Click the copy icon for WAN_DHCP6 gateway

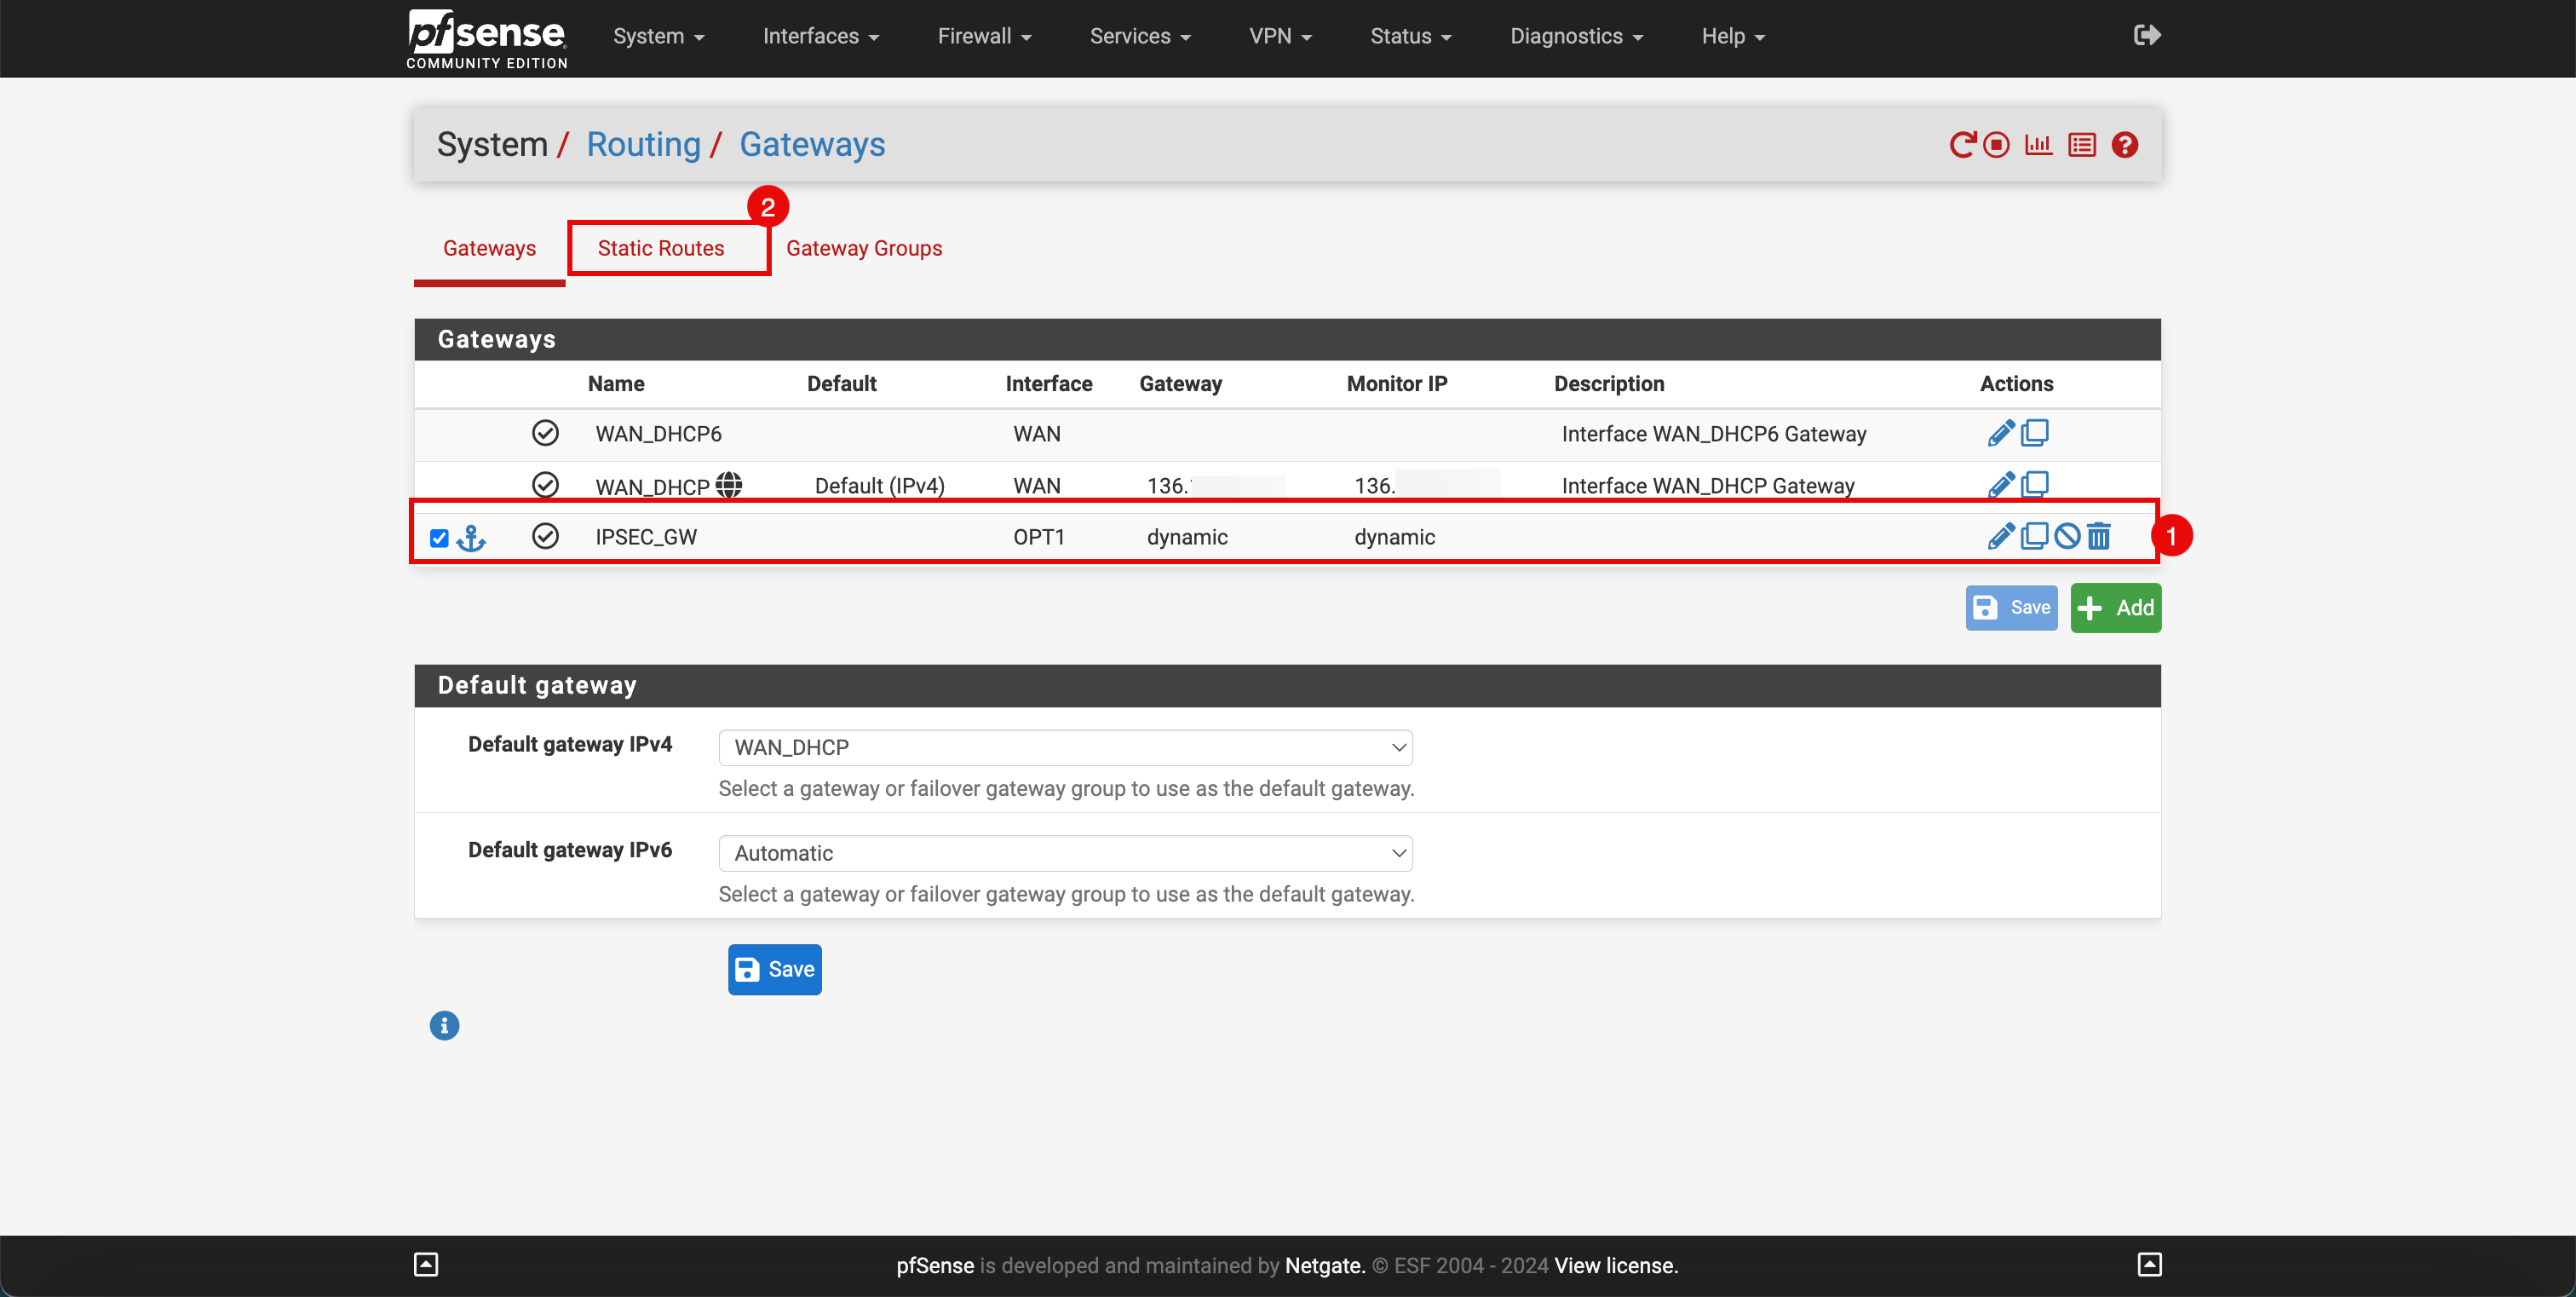click(2035, 432)
